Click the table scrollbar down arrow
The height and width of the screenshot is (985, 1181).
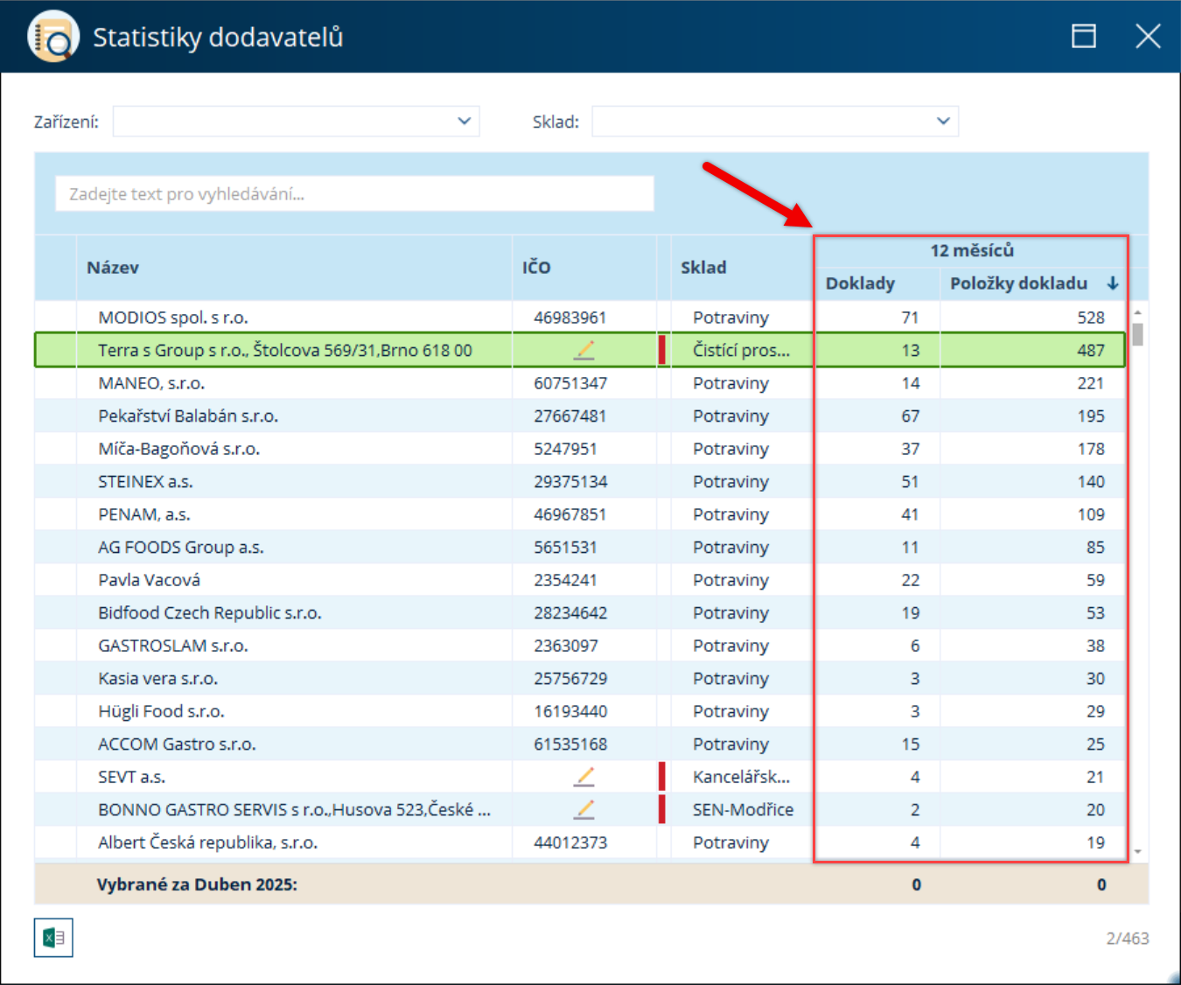[x=1138, y=851]
